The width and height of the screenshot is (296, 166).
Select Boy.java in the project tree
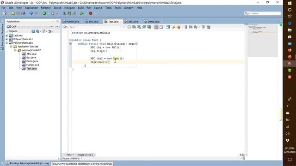coord(31,58)
